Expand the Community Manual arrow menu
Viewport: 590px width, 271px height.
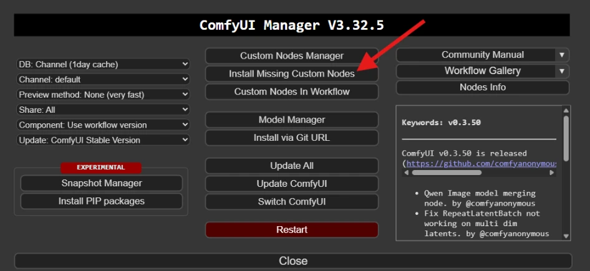[562, 55]
